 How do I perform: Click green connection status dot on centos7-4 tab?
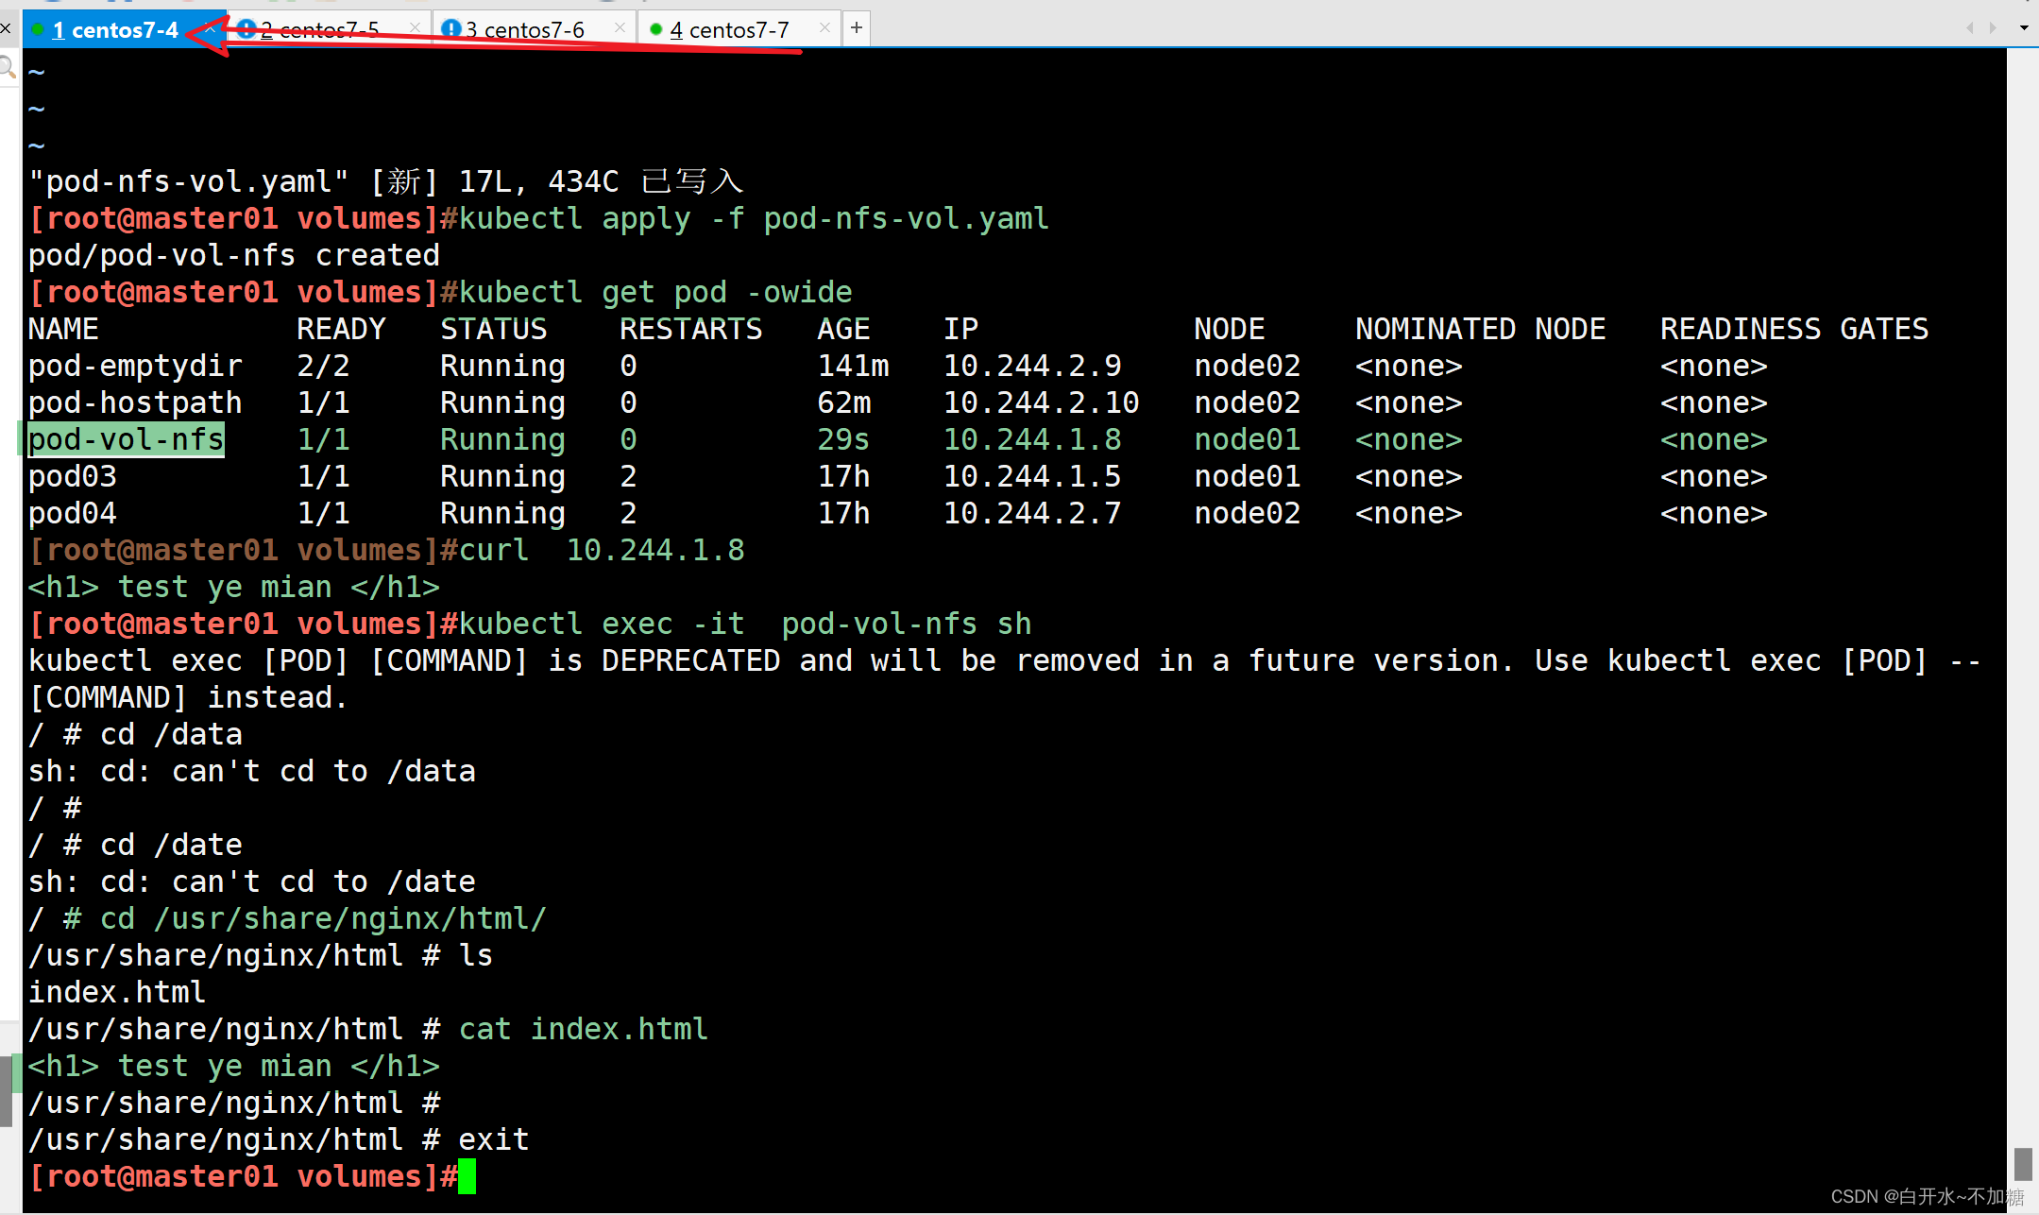38,29
